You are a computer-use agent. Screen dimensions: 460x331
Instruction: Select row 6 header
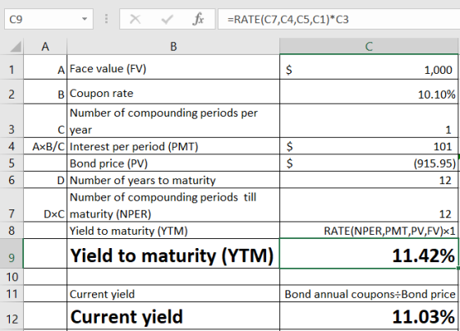11,180
